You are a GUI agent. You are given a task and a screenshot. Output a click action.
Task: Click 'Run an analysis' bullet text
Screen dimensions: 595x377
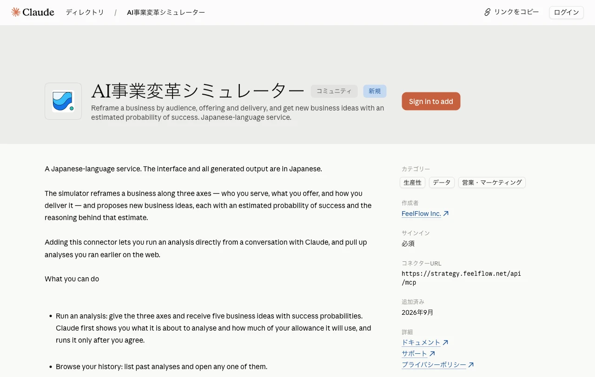click(x=213, y=328)
